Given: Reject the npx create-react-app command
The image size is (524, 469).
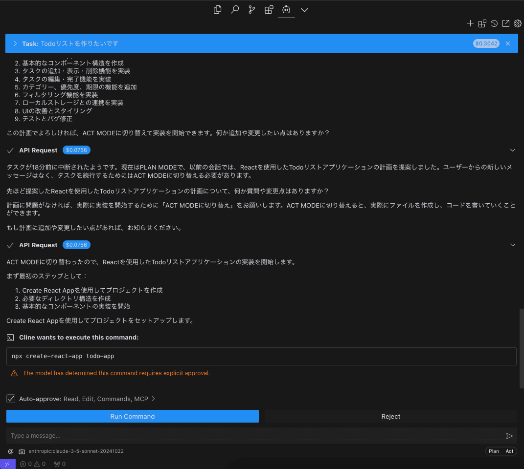Looking at the screenshot, I should click(390, 416).
